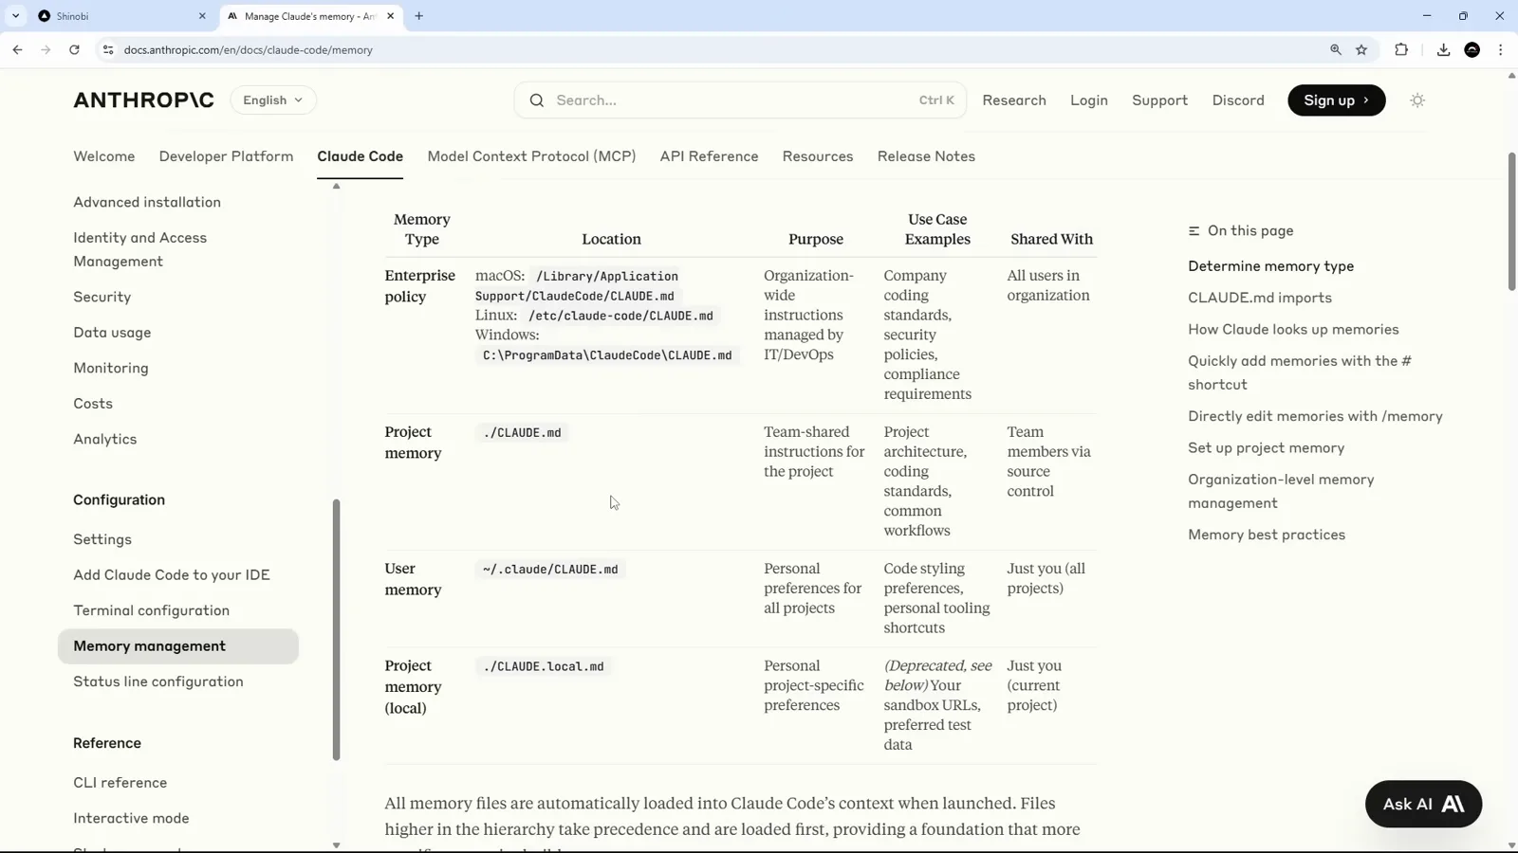Click the sidebar scrollbar thumb

click(336, 629)
